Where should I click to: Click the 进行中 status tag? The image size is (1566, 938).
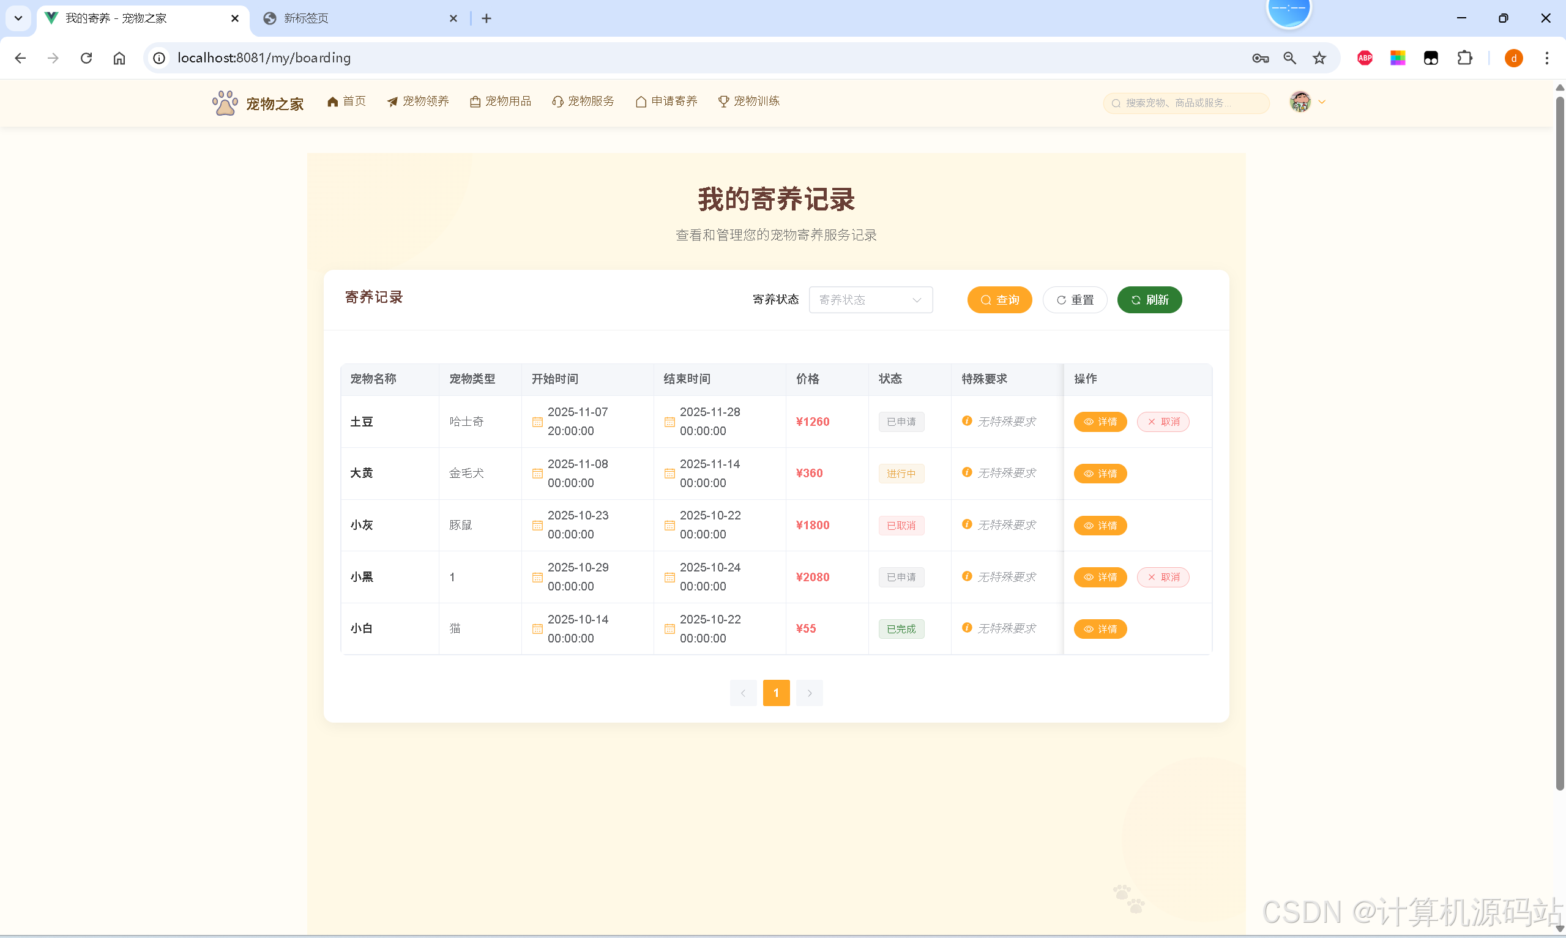[x=901, y=474]
